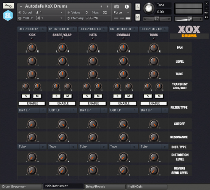Enable the Toms filter
The width and height of the screenshot is (210, 190).
tap(154, 103)
